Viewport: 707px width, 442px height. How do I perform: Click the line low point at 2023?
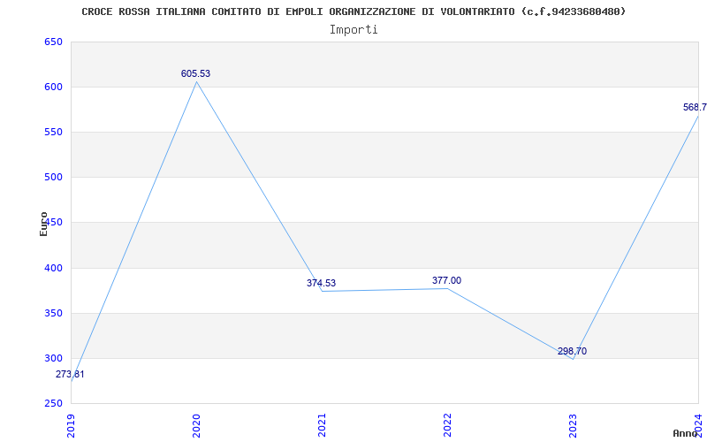(573, 359)
